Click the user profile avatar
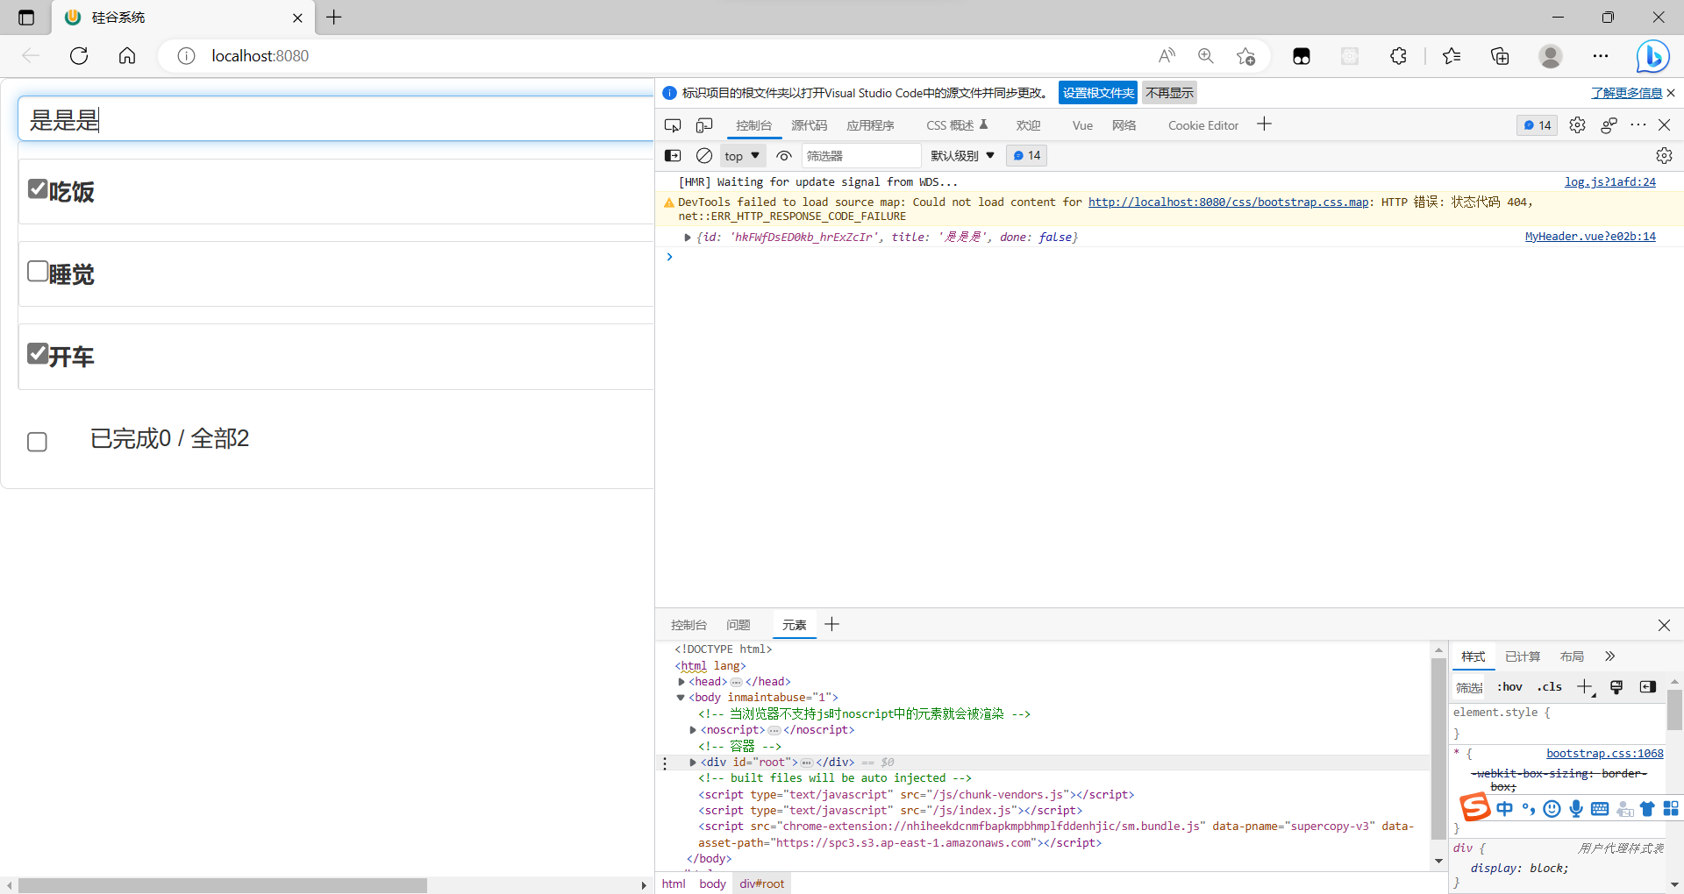Image resolution: width=1684 pixels, height=894 pixels. (x=1551, y=56)
